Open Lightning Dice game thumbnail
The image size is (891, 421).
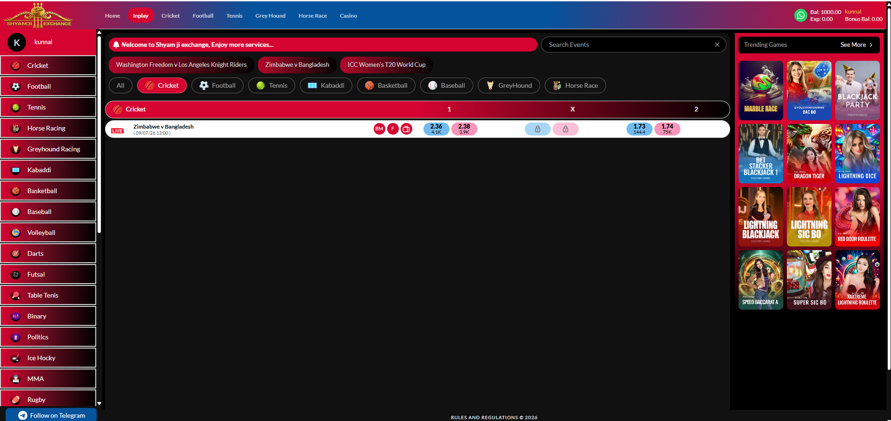pyautogui.click(x=858, y=154)
